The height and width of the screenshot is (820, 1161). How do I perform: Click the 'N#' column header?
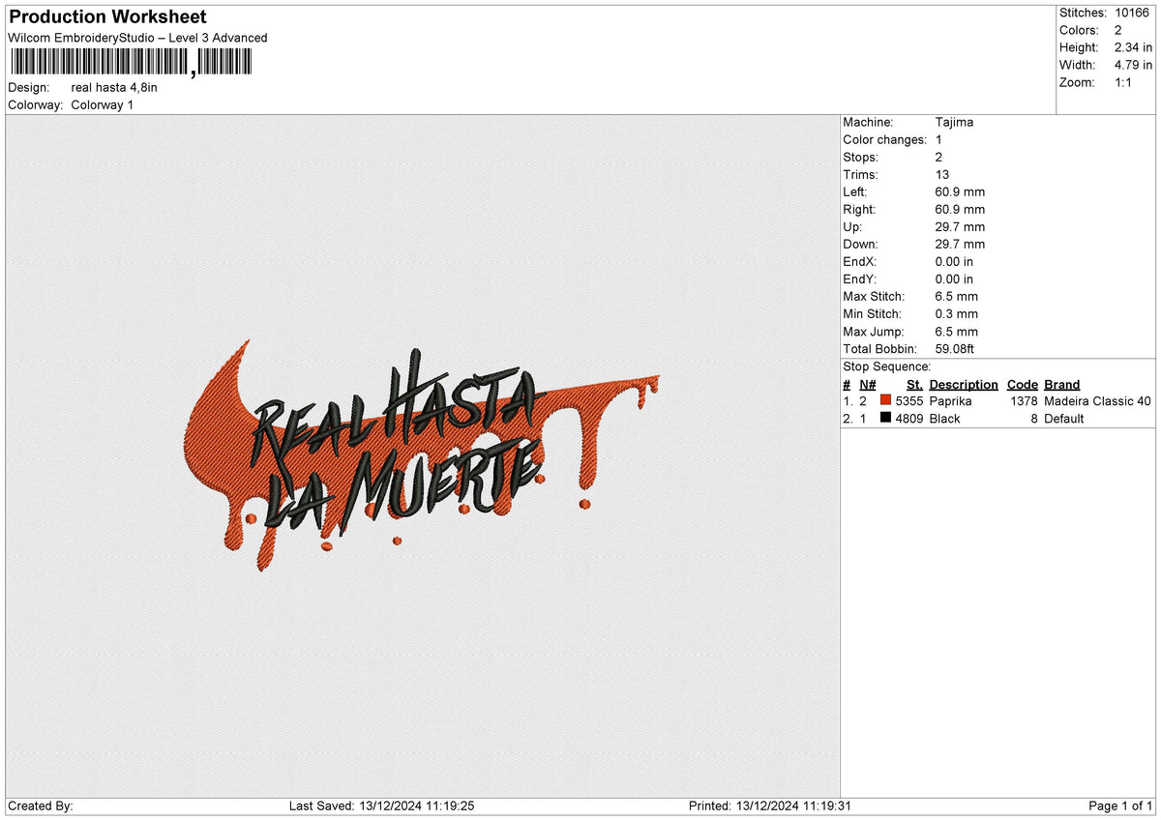867,384
